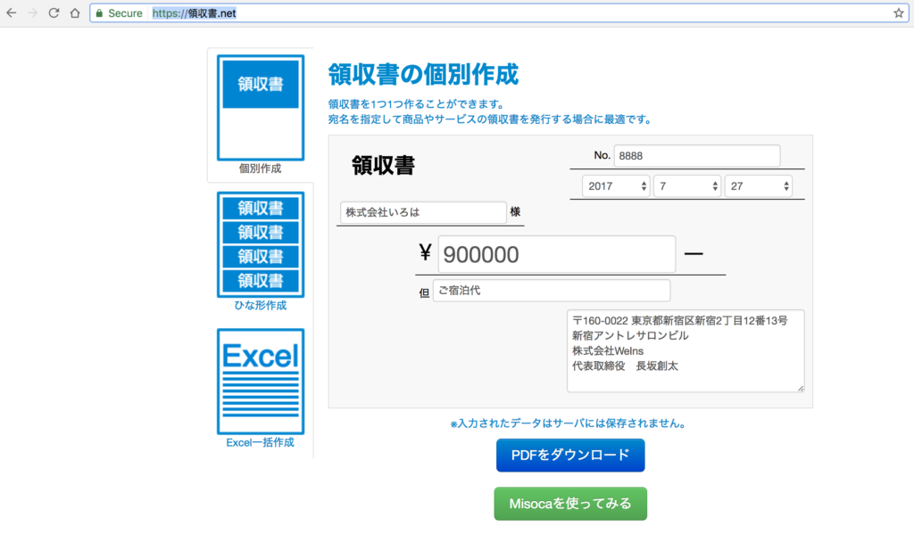Open the year dropdown showing 2017
This screenshot has height=534, width=914.
tap(615, 186)
